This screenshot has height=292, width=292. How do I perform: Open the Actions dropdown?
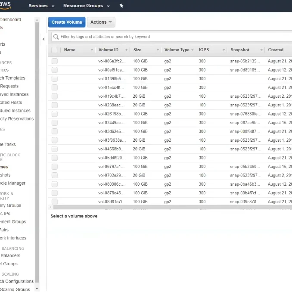pyautogui.click(x=101, y=22)
